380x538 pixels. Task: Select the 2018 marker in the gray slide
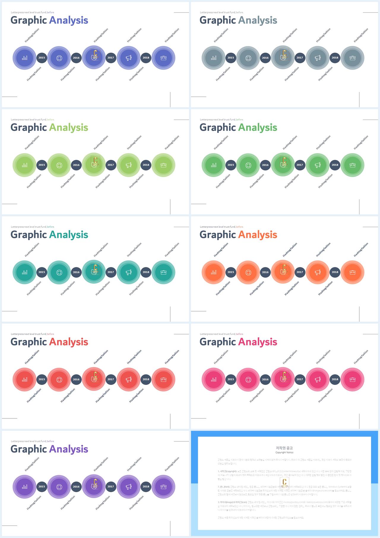coord(335,58)
